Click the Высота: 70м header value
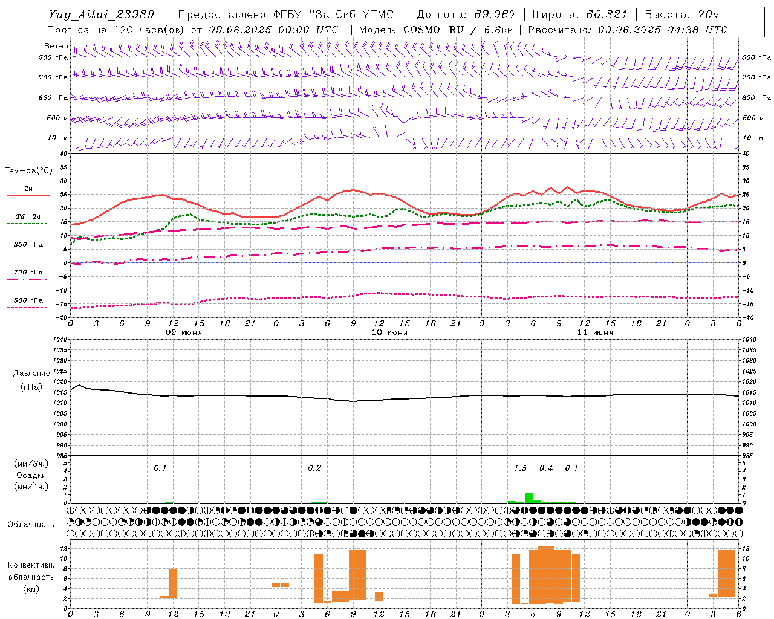The height and width of the screenshot is (619, 774). 682,15
